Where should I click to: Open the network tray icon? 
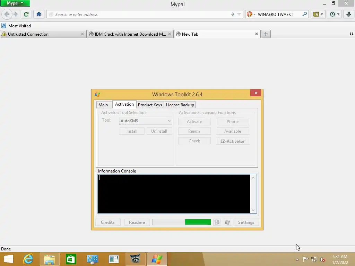point(314,259)
